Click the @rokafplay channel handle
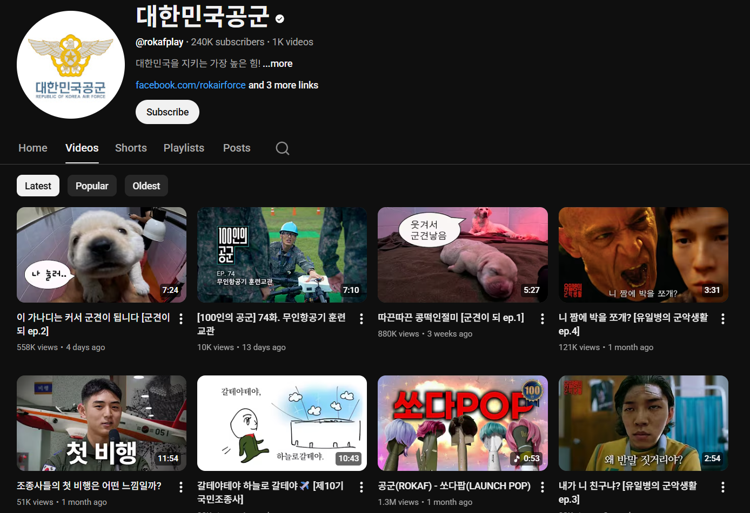The image size is (750, 513). (x=159, y=42)
